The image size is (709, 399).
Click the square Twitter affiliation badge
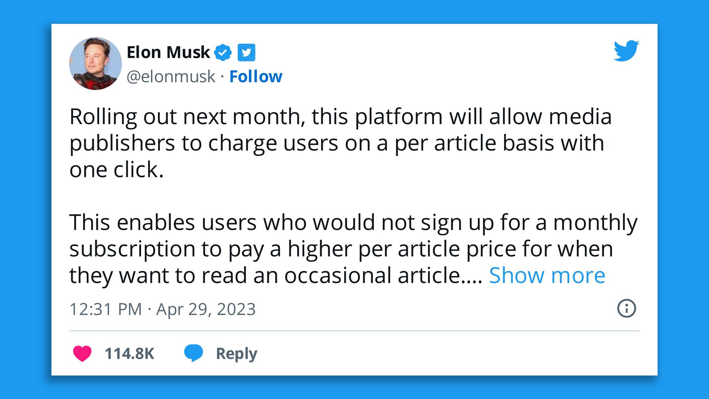coord(246,52)
